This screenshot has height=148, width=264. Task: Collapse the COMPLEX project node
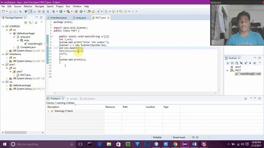[3, 26]
